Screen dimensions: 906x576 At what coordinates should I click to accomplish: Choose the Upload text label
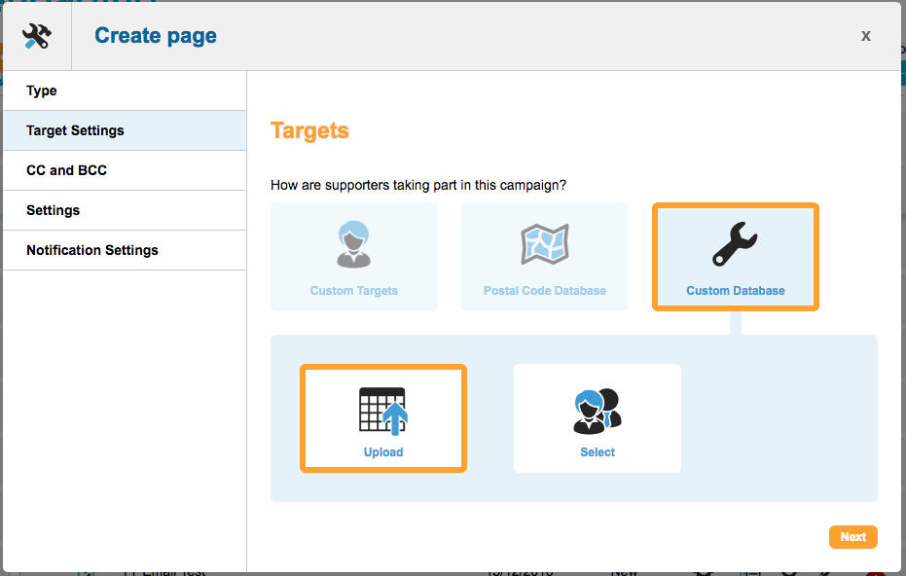click(x=383, y=452)
